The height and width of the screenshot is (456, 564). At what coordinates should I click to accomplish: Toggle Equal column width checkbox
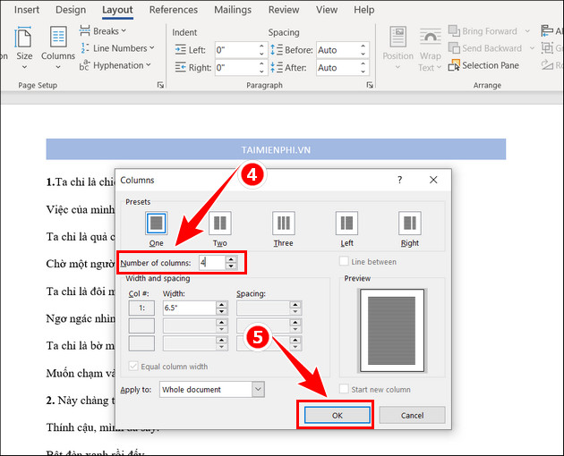(133, 367)
